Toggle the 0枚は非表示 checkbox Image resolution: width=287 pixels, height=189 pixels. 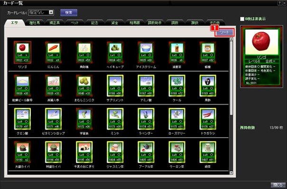(242, 19)
